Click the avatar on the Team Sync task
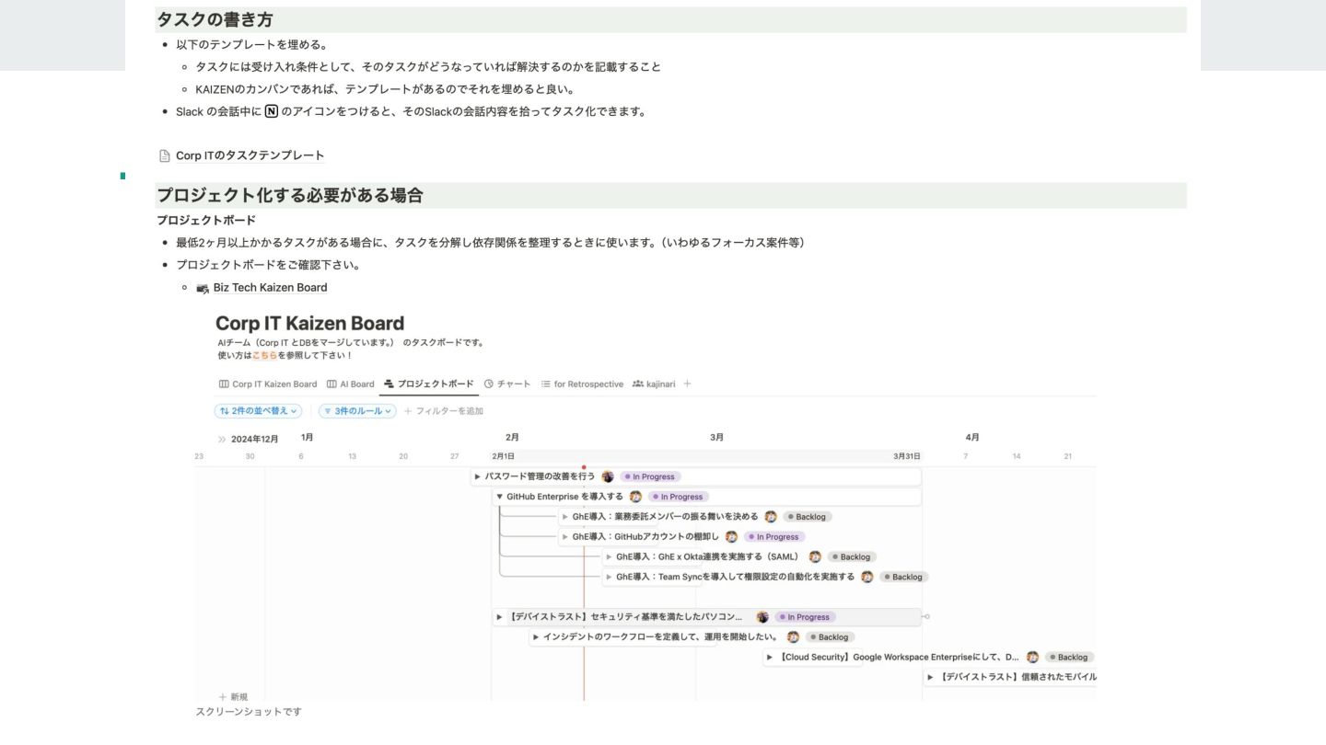Viewport: 1326px width, 745px height. [867, 577]
